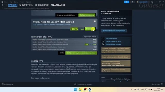
Task: Open the -75% discounted full bundle DLC row
Action: 64,44
